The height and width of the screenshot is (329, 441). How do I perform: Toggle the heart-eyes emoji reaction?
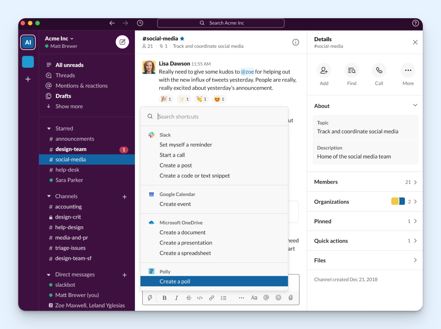coord(219,99)
